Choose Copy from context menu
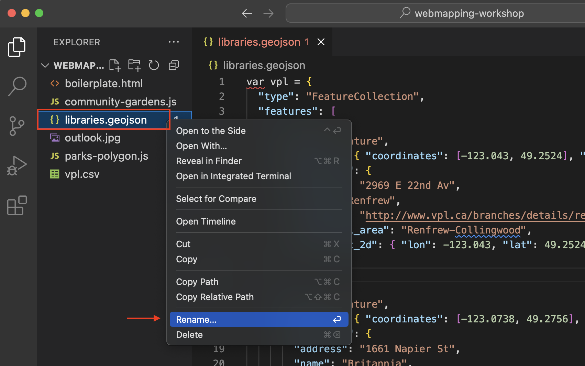The height and width of the screenshot is (366, 585). [259, 259]
